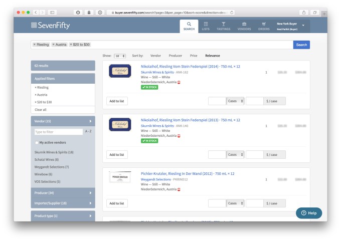This screenshot has height=241, width=341.
Task: Open Cases dropdown for Pichler-Krutzler
Action: [235, 203]
